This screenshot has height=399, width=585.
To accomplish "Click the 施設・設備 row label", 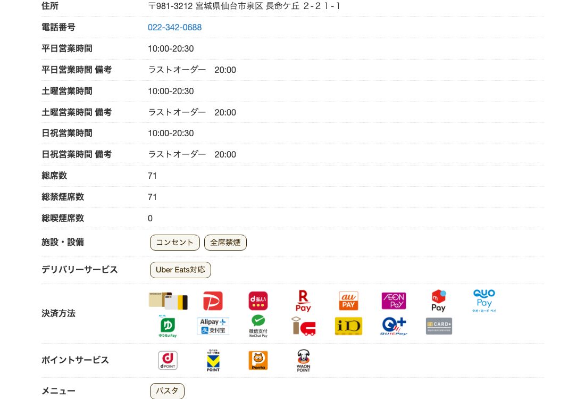I will coord(63,242).
